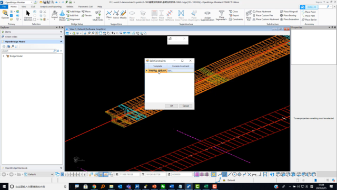Click the Place Excavation tool
337x190 pixels.
point(290,20)
